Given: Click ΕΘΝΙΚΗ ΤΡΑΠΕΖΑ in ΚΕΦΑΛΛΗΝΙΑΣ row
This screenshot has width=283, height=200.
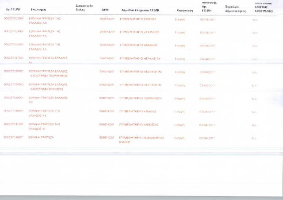Looking at the screenshot, I should (x=41, y=137).
